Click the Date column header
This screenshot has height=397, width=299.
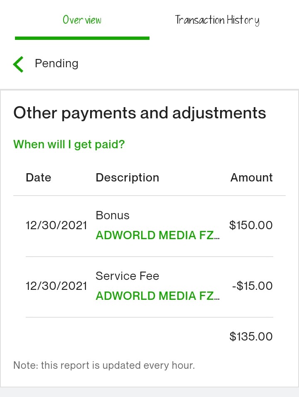point(39,177)
